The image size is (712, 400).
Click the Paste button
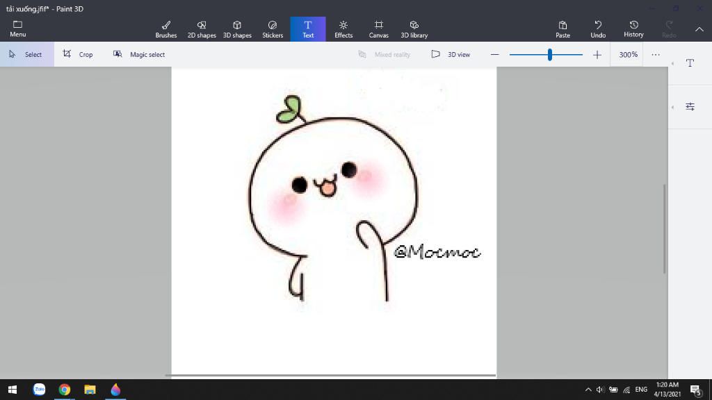click(x=563, y=29)
